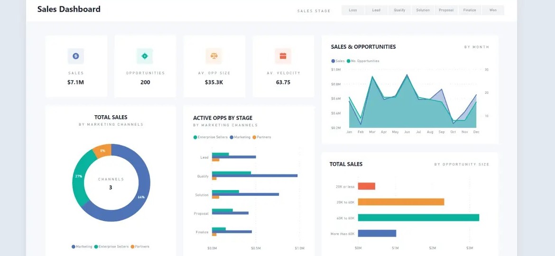Viewport: 555px width, 256px height.
Task: Filter by the Qualify sales stage
Action: (399, 10)
